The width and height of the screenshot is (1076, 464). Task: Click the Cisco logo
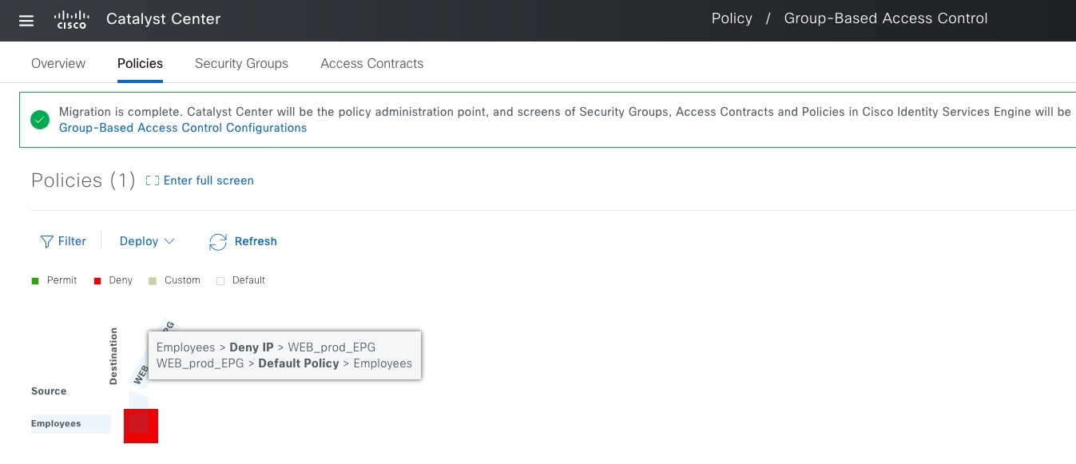click(x=71, y=20)
